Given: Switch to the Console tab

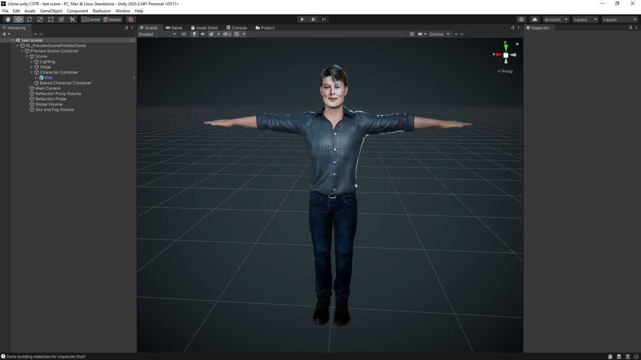Looking at the screenshot, I should coord(237,28).
